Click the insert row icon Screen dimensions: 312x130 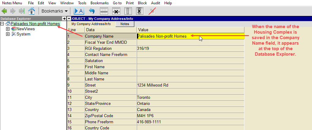[x=104, y=11]
